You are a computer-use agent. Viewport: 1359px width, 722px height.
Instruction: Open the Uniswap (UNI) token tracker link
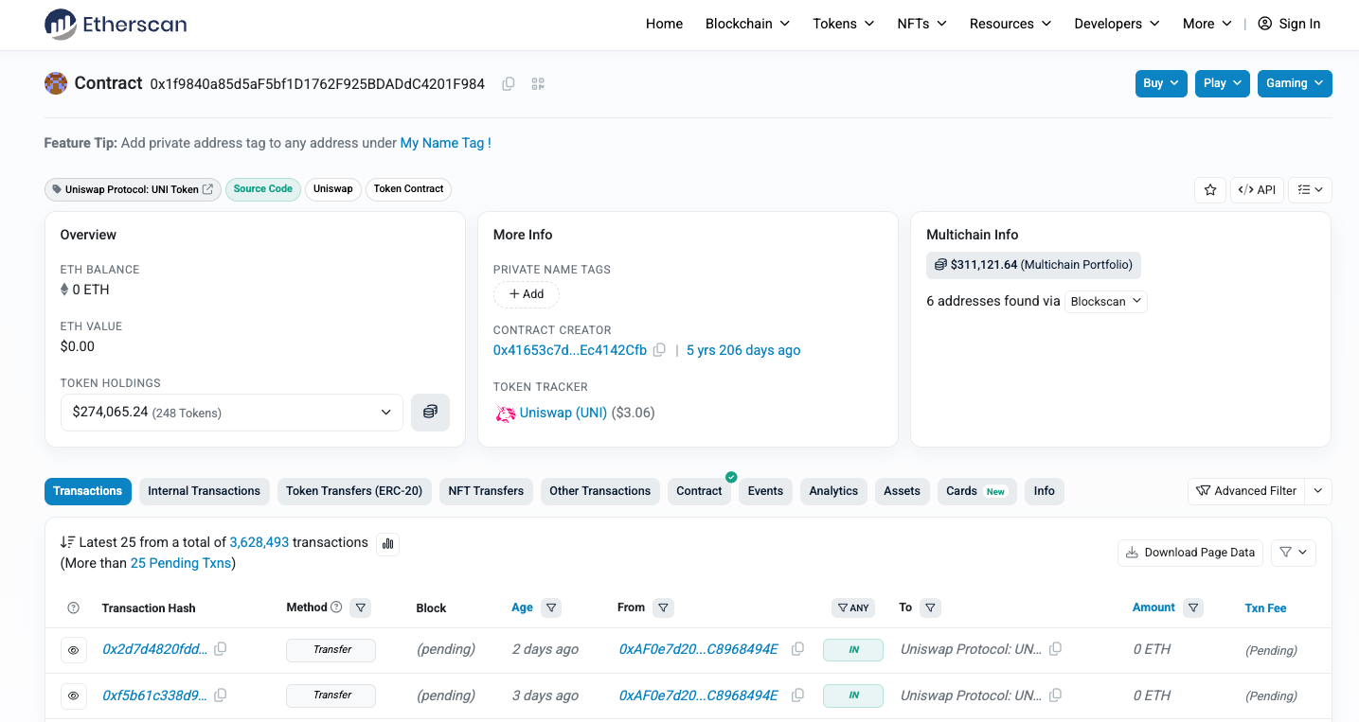563,413
